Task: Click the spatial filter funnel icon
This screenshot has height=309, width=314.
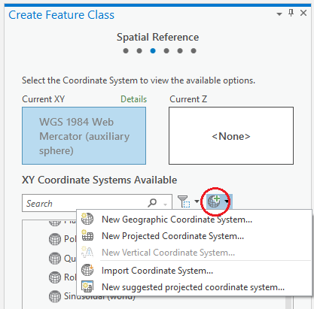Action: coord(184,201)
